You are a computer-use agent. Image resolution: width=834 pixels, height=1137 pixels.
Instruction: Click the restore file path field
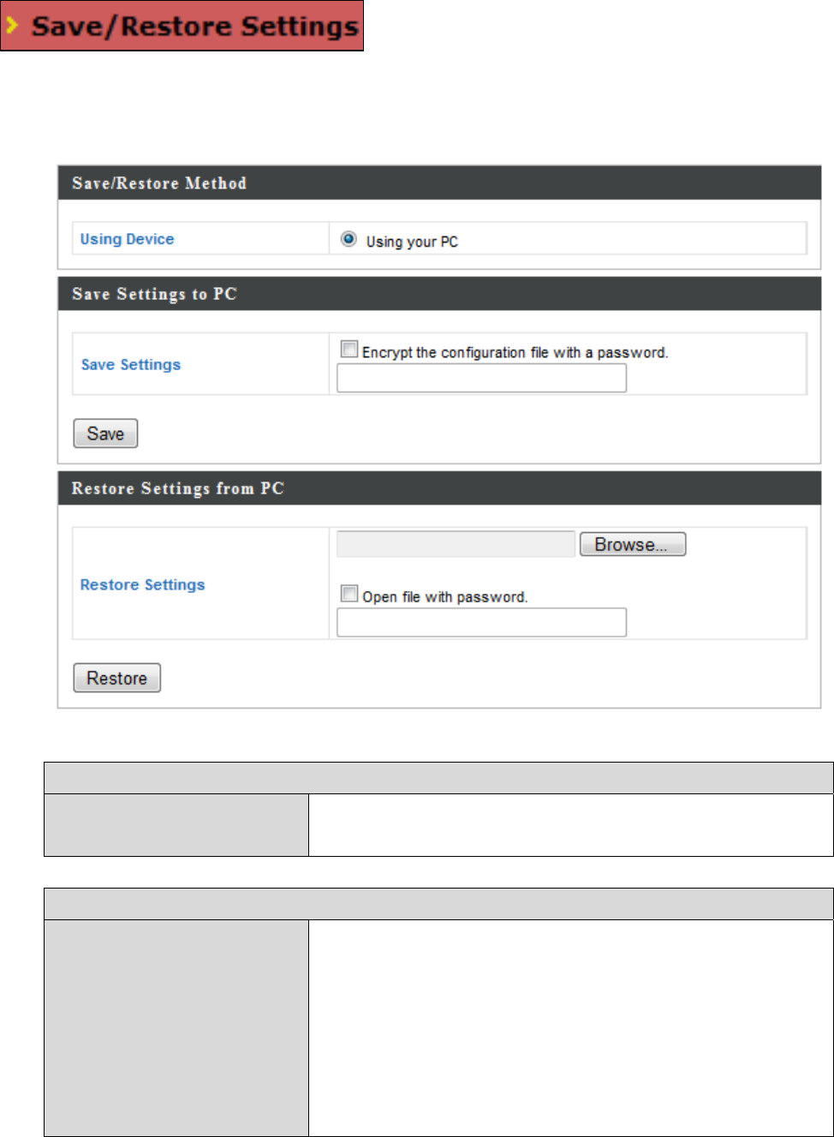456,544
